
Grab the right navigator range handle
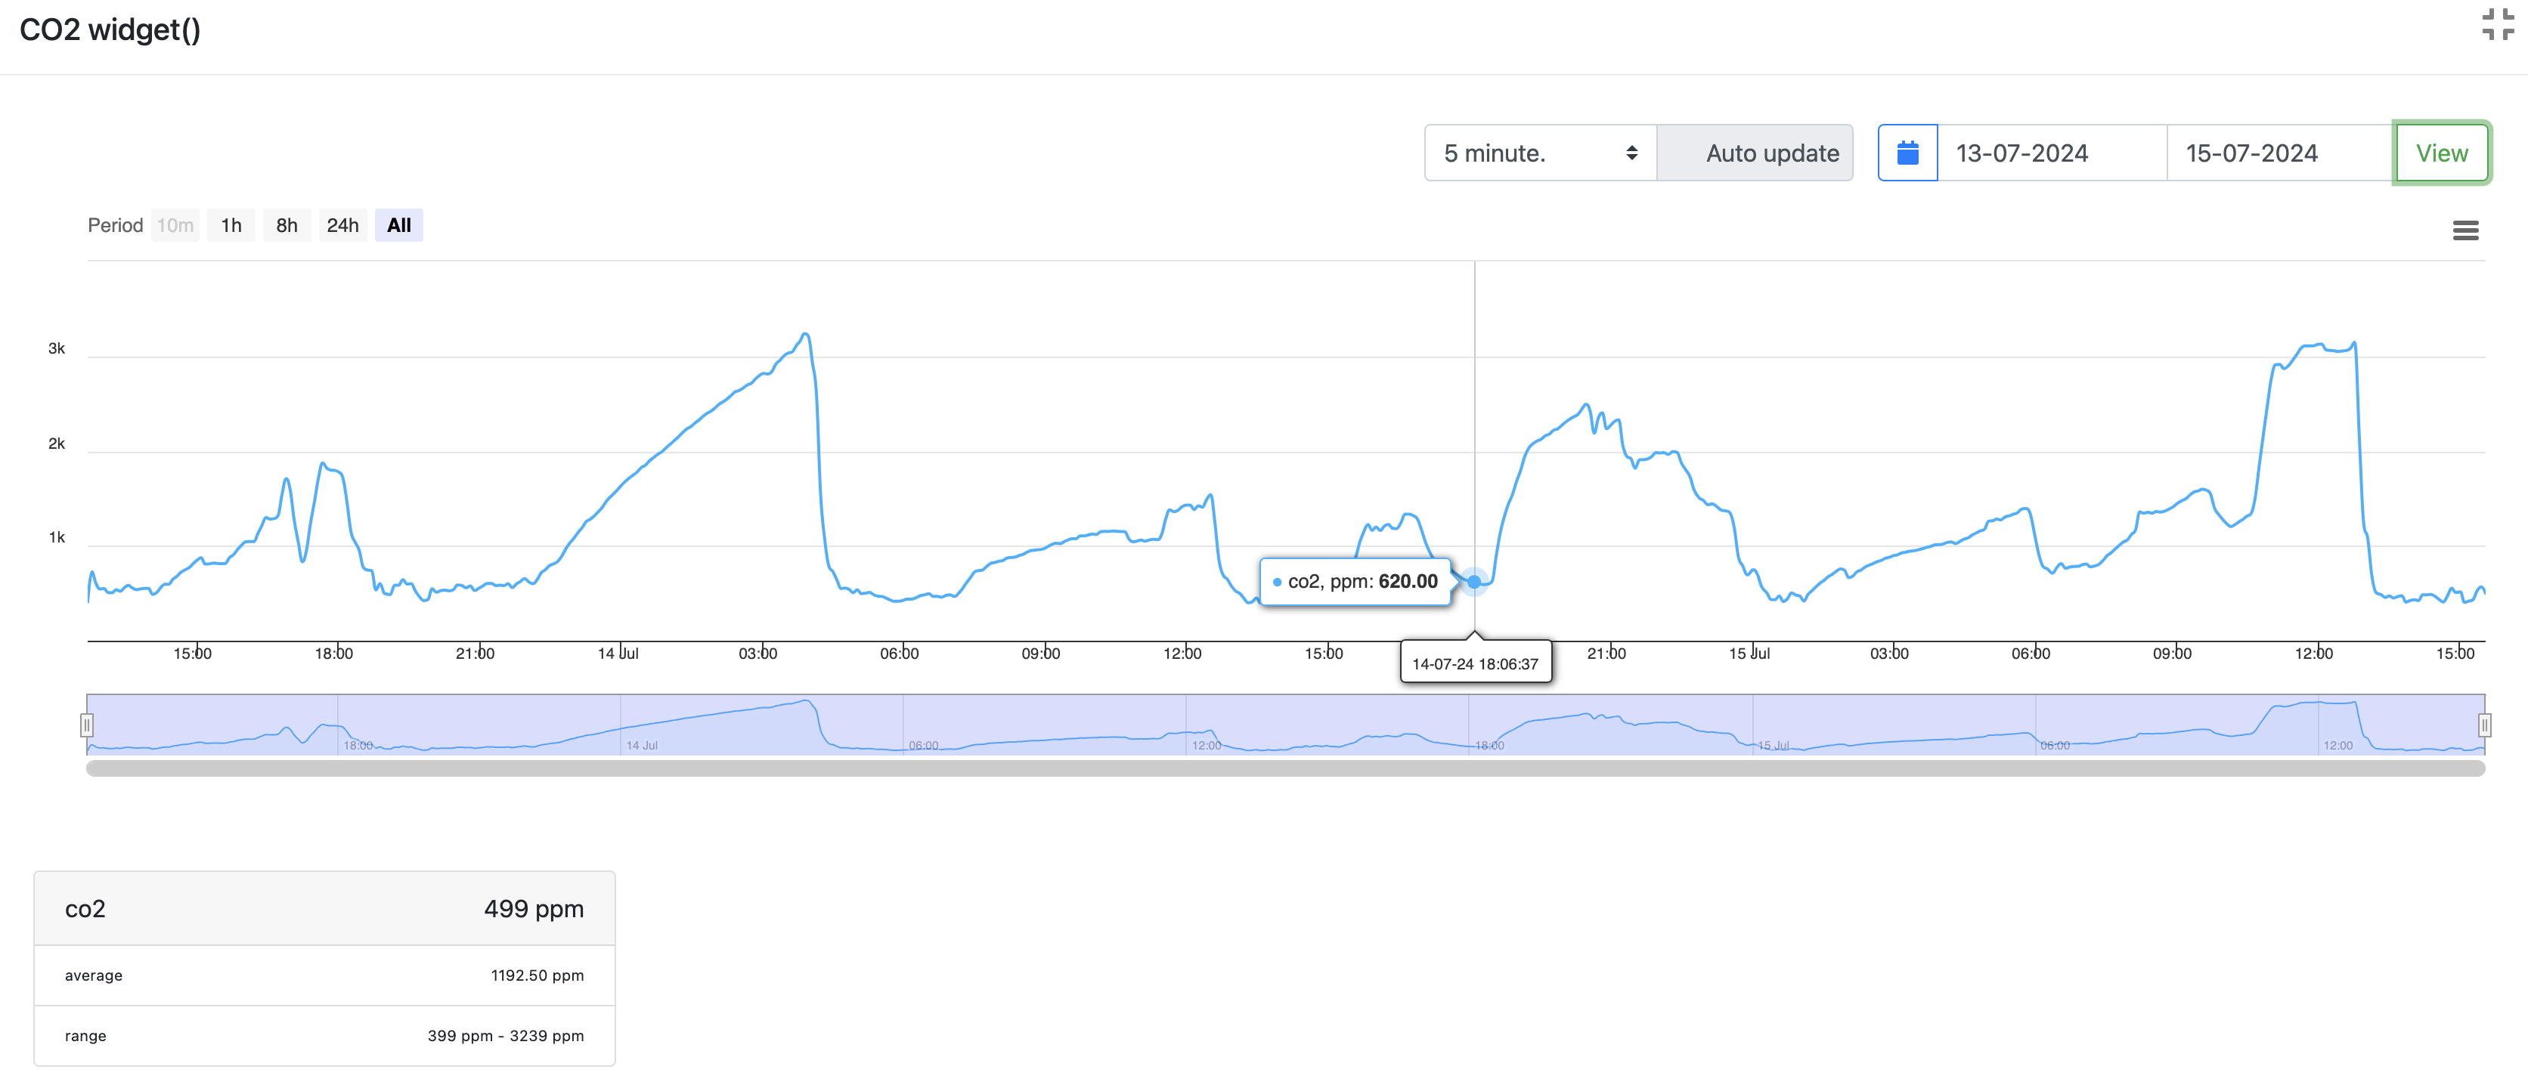2484,725
